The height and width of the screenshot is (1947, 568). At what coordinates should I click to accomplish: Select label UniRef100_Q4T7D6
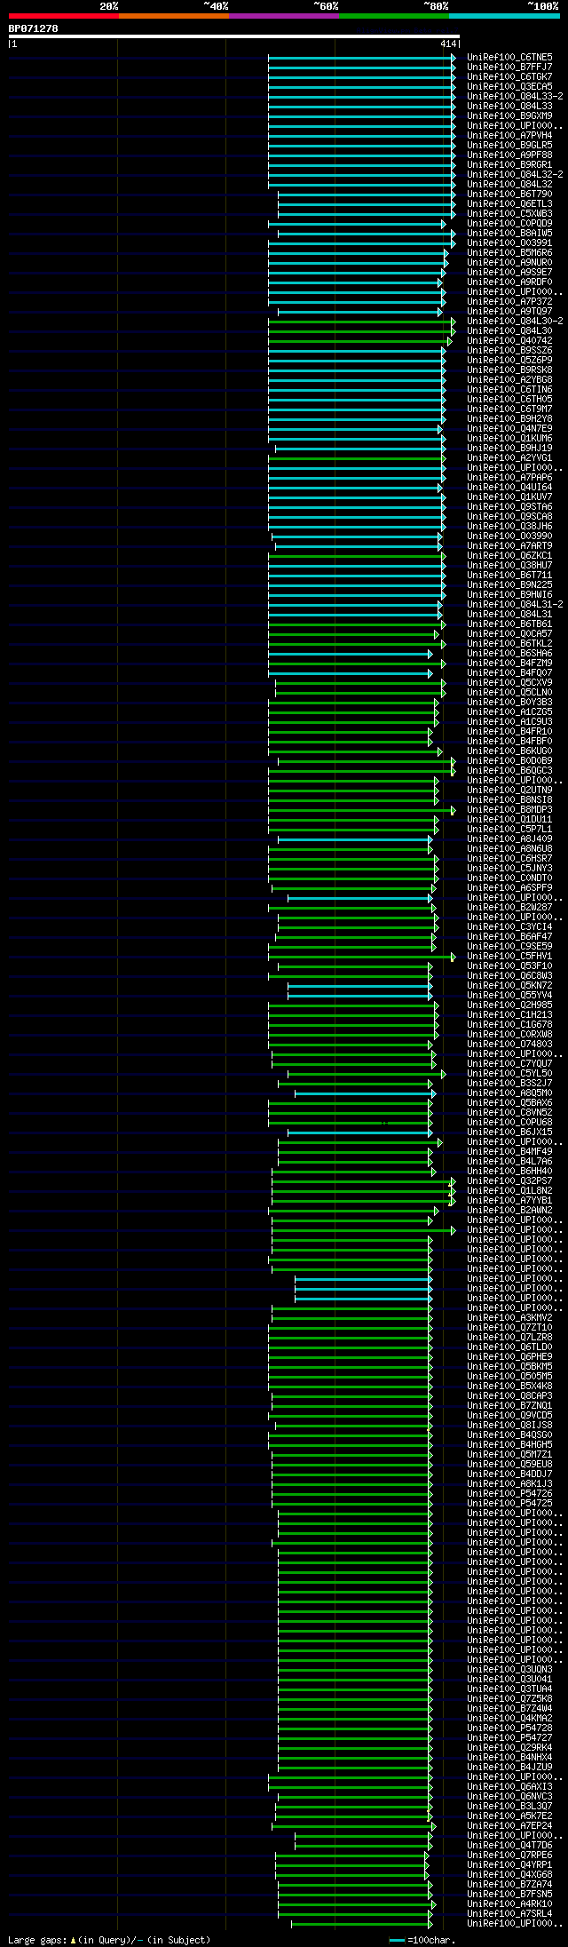[x=509, y=1845]
